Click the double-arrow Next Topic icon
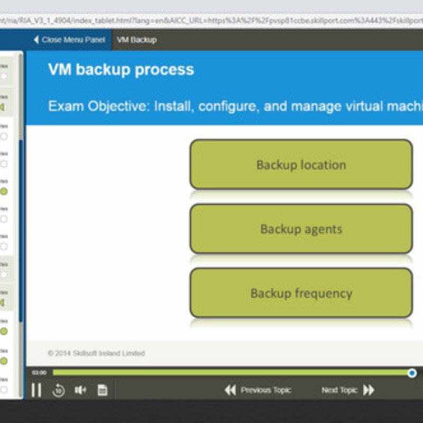The height and width of the screenshot is (423, 423). pos(369,390)
